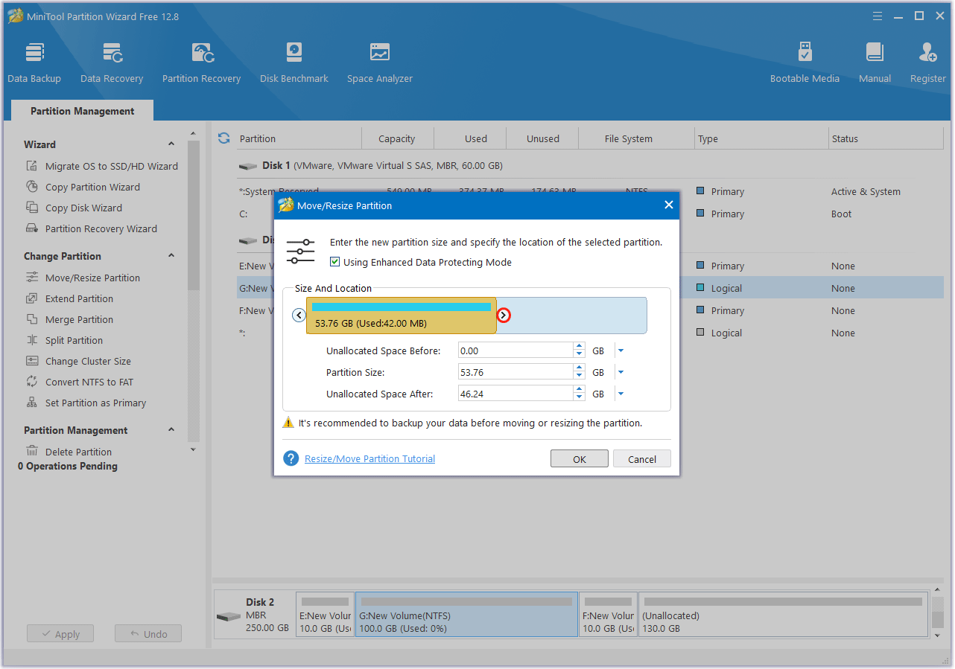Open the tutorial help question-mark icon
Viewport: 955px width, 669px height.
(291, 458)
